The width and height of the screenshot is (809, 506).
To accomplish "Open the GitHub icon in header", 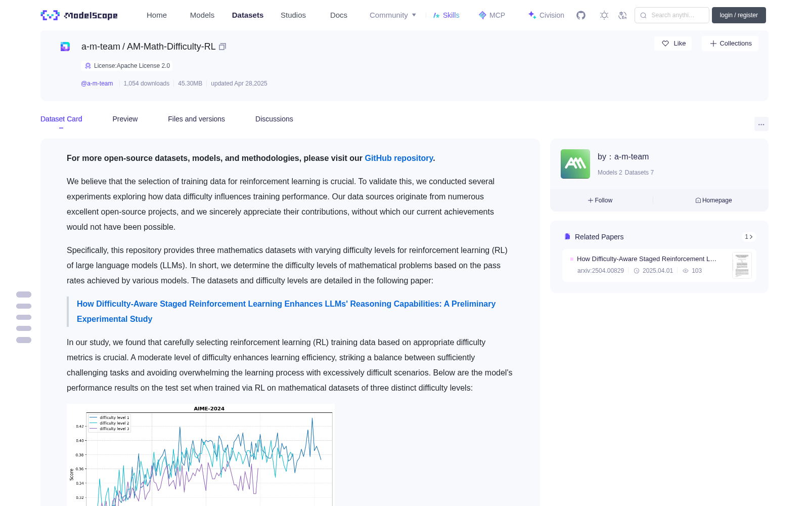I will pos(581,15).
